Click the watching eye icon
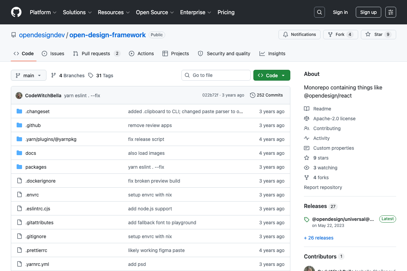Screen dimensions: 407x271 (307, 168)
